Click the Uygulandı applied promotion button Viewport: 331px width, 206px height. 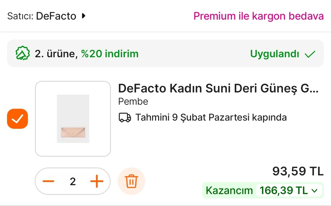pyautogui.click(x=274, y=54)
